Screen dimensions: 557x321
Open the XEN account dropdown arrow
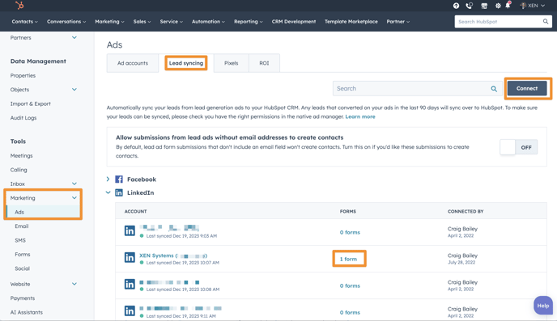click(542, 6)
